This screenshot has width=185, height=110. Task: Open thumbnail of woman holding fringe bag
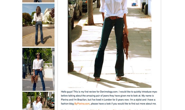pos(38,69)
